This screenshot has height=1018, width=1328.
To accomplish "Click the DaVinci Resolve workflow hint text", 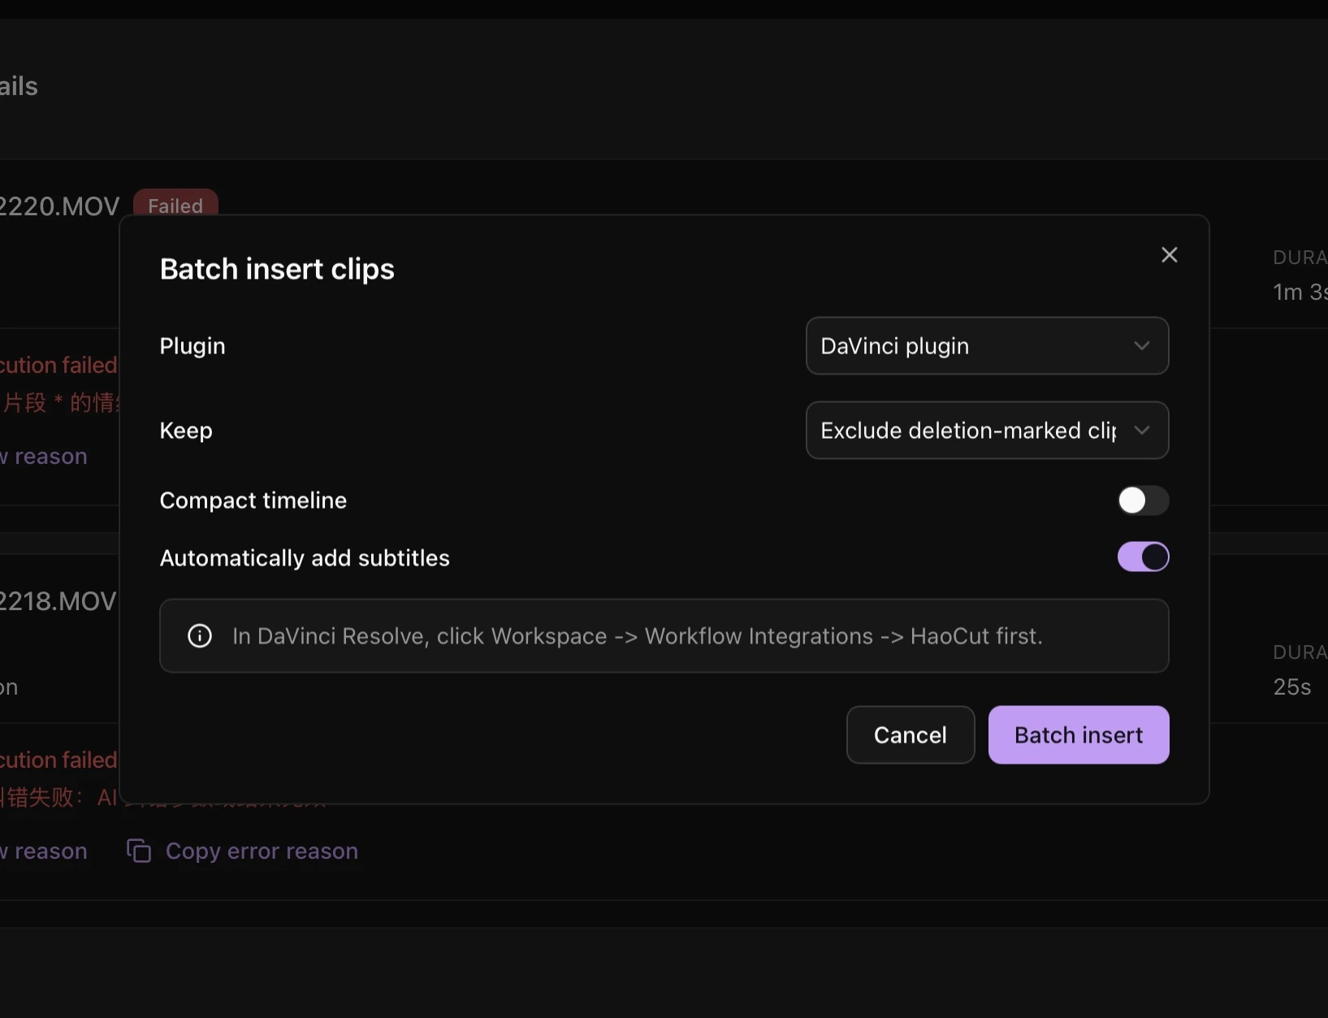I will pos(638,636).
